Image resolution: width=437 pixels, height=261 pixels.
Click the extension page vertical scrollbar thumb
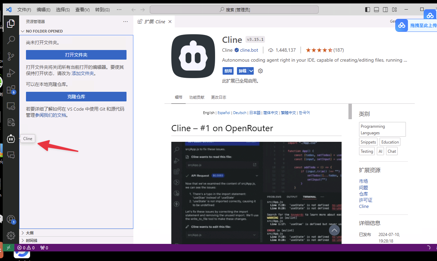tap(350, 111)
